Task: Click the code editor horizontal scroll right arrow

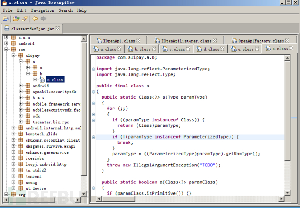Action: [281, 199]
